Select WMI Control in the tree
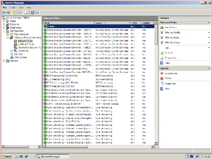 coord(20,57)
